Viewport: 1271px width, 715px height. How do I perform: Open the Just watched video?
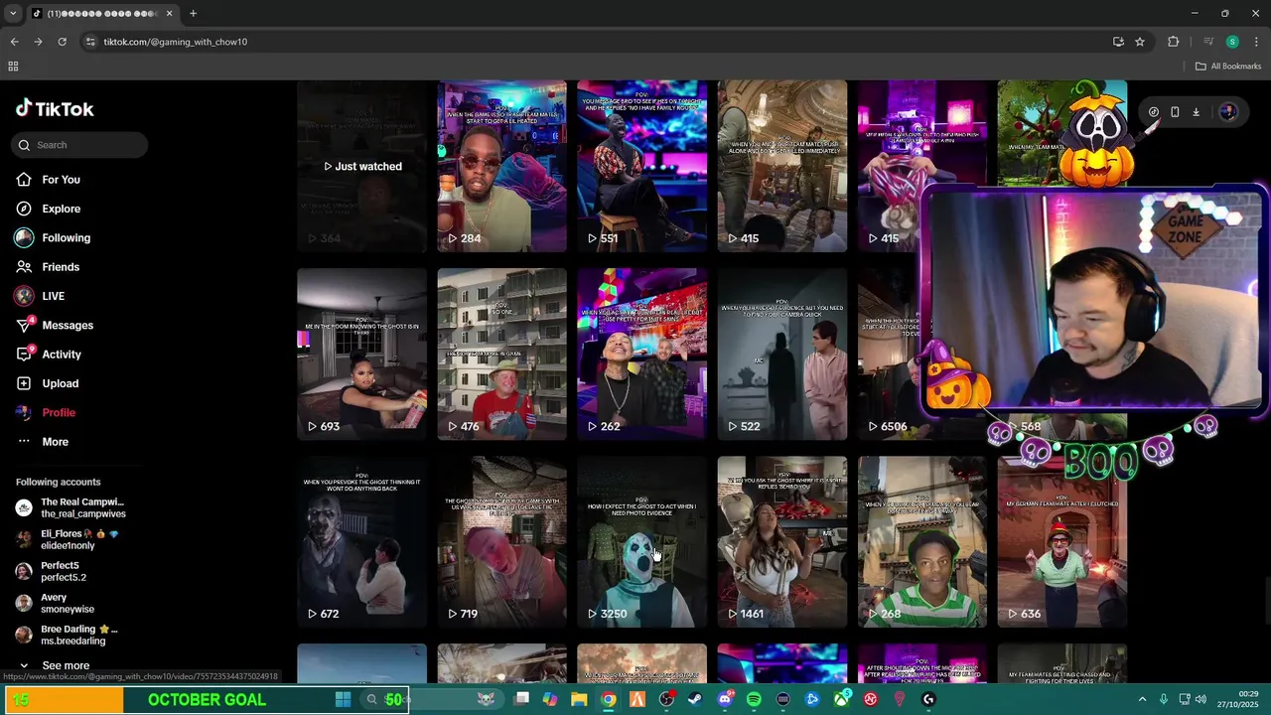point(361,166)
